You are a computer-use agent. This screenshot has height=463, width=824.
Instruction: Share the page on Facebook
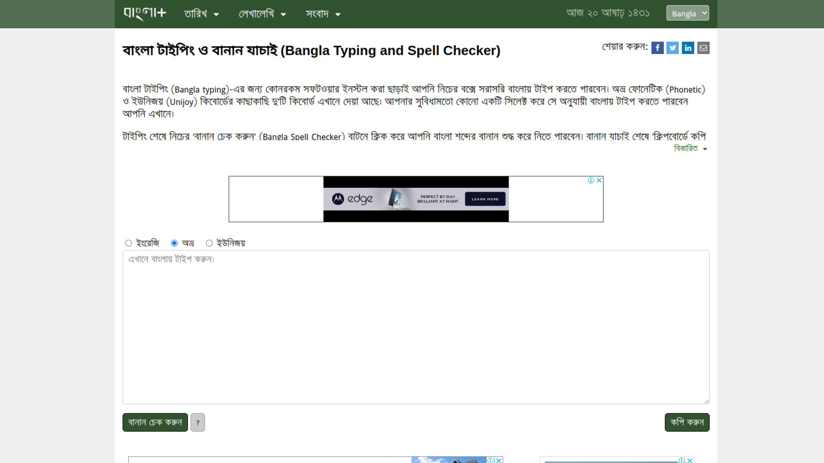[657, 48]
